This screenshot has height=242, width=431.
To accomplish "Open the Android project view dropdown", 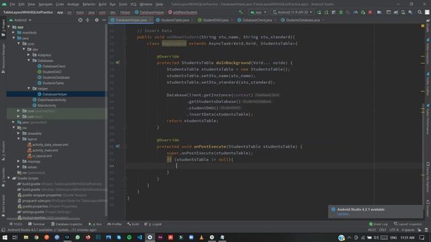I will 20,20.
